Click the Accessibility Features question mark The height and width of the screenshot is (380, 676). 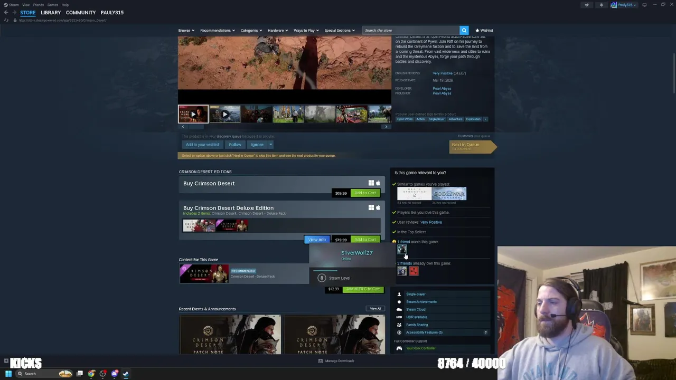click(x=485, y=332)
